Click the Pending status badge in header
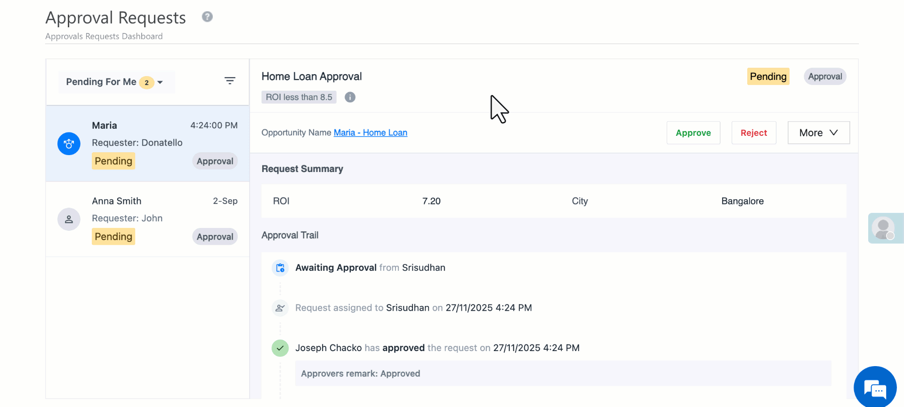 (768, 77)
